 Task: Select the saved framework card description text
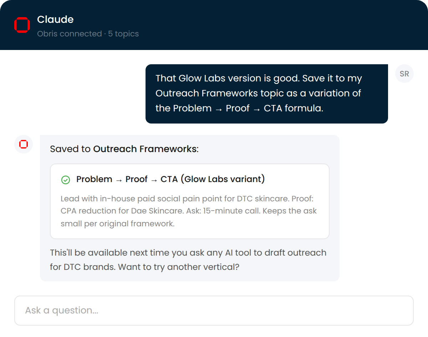(x=189, y=211)
